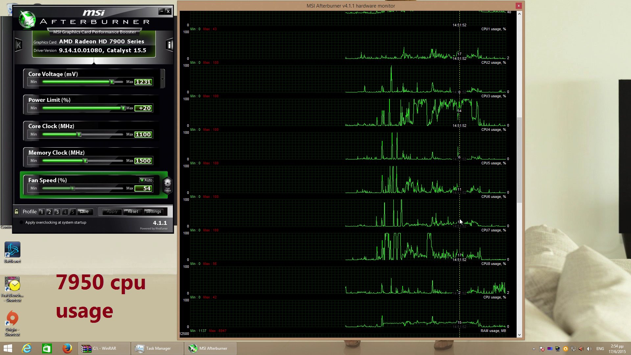631x355 pixels.
Task: Open Afterburner Settings
Action: pos(153,212)
